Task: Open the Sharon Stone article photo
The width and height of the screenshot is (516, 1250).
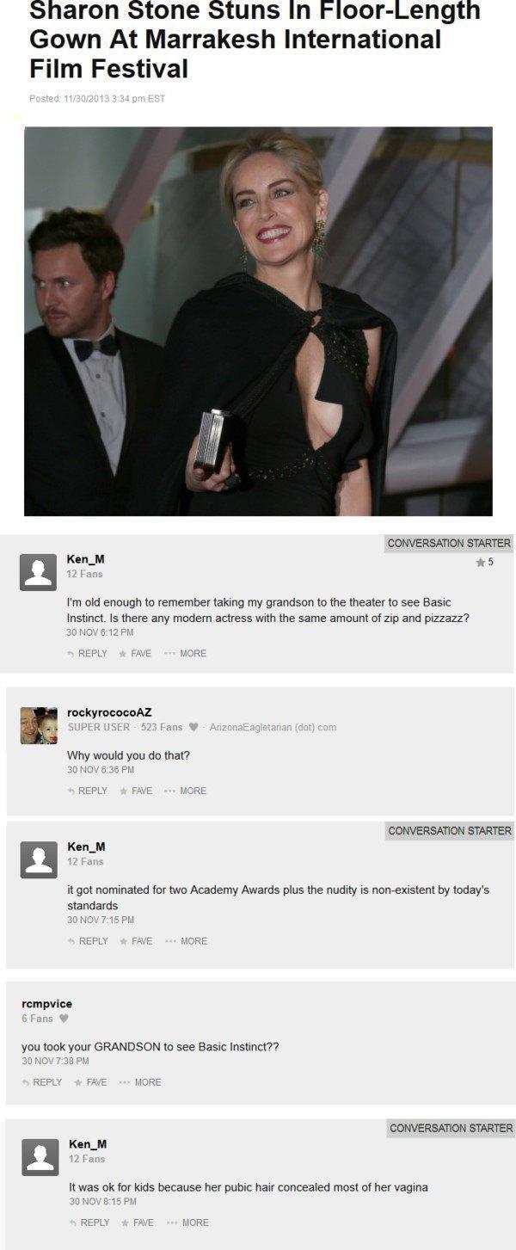Action: 258,321
